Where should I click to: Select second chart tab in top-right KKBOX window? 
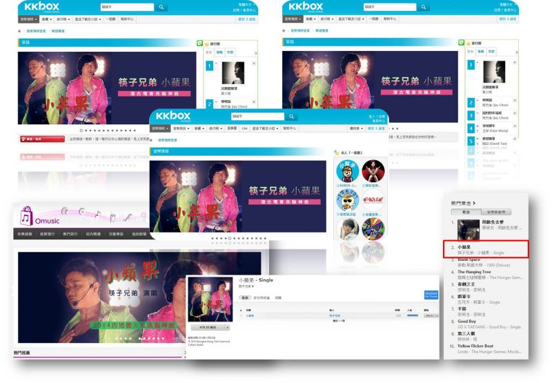481,52
